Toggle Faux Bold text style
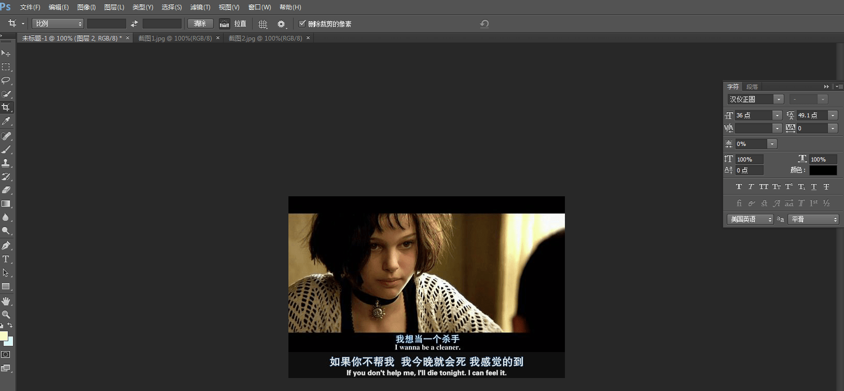Image resolution: width=844 pixels, height=391 pixels. pyautogui.click(x=739, y=186)
